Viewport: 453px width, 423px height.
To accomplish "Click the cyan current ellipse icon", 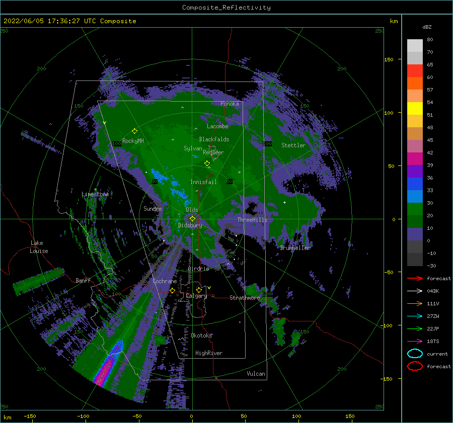I will 415,354.
